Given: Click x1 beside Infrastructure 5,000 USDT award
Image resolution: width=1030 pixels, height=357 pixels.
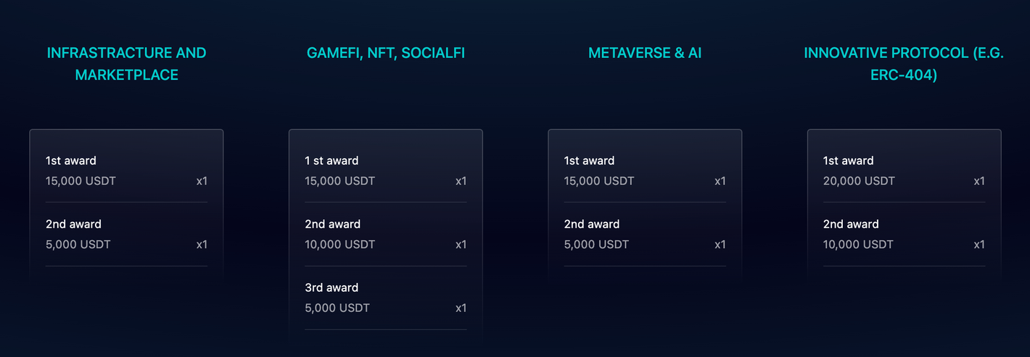Looking at the screenshot, I should coord(202,245).
